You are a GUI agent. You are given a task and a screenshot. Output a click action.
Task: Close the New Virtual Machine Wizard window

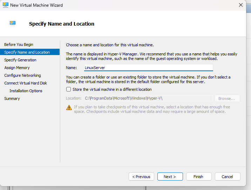tap(241, 5)
